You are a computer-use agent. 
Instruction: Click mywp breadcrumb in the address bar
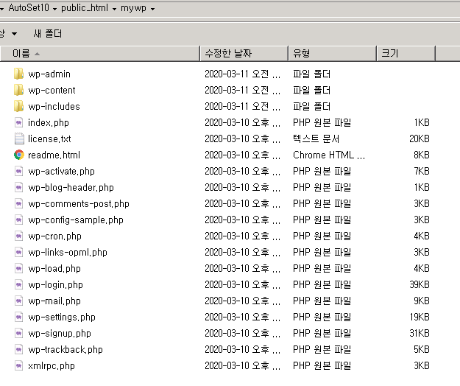click(133, 8)
